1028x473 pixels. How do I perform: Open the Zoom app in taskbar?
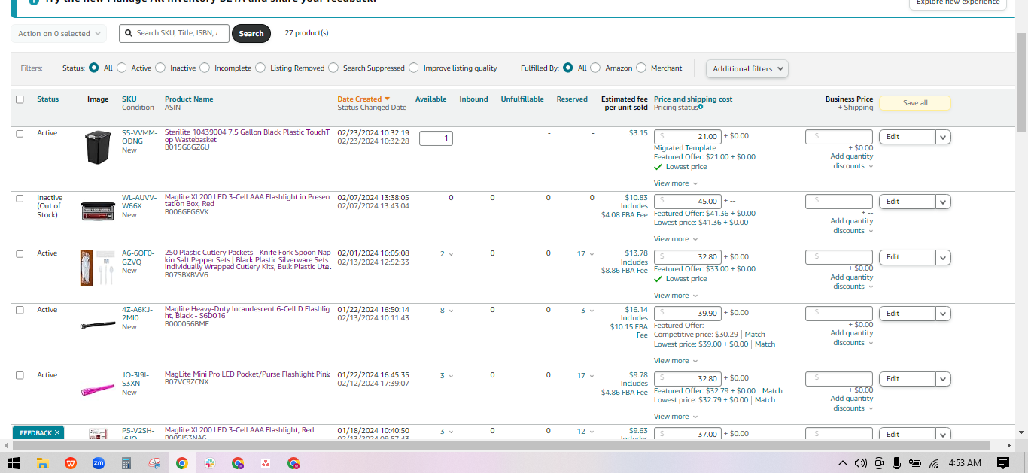tap(99, 463)
